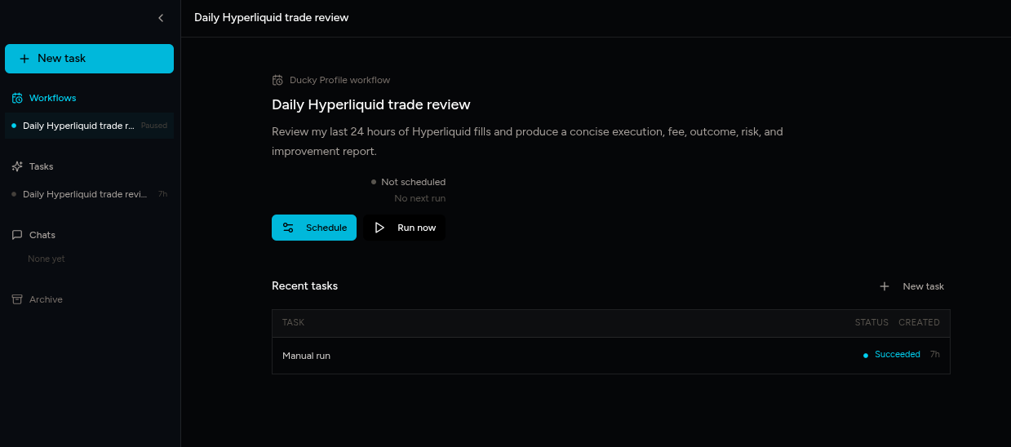This screenshot has height=447, width=1011.
Task: Click the Workflows calendar icon in sidebar
Action: coord(17,98)
